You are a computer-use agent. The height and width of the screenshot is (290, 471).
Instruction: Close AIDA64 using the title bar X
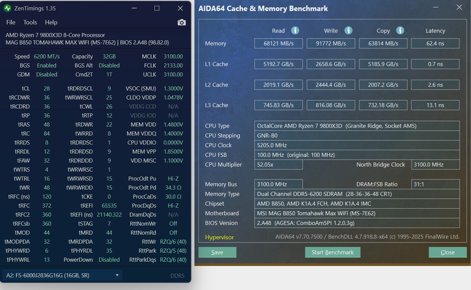tap(459, 7)
